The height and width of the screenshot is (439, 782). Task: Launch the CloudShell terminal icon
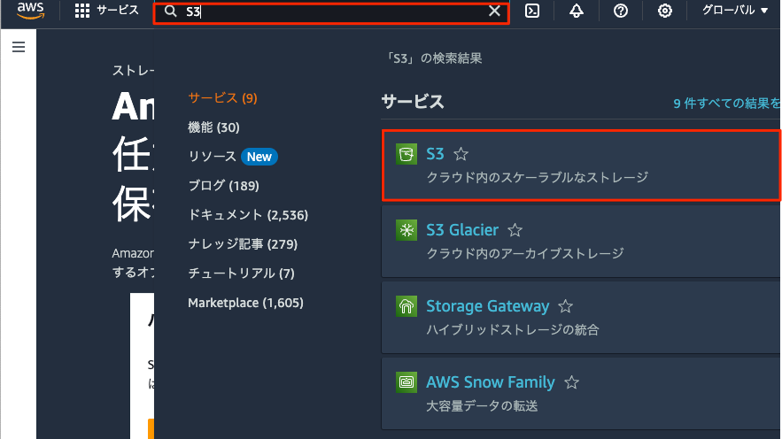(x=532, y=11)
